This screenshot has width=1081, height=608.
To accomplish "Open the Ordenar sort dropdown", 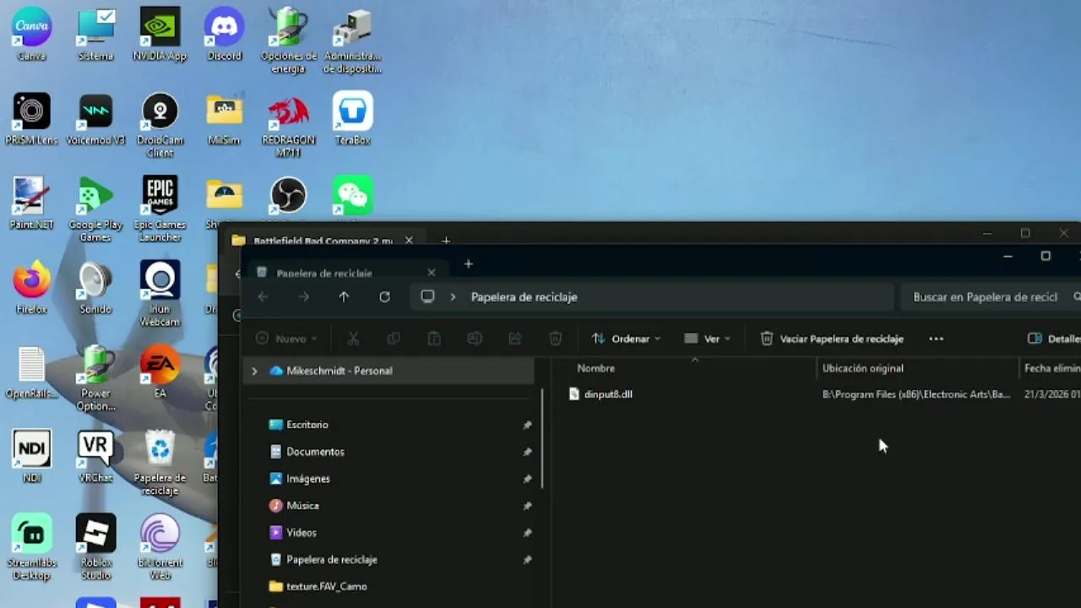I will coord(626,339).
